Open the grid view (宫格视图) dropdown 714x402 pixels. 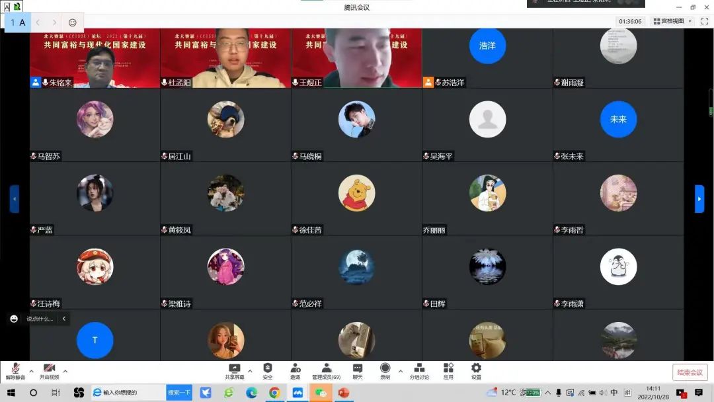(x=673, y=21)
